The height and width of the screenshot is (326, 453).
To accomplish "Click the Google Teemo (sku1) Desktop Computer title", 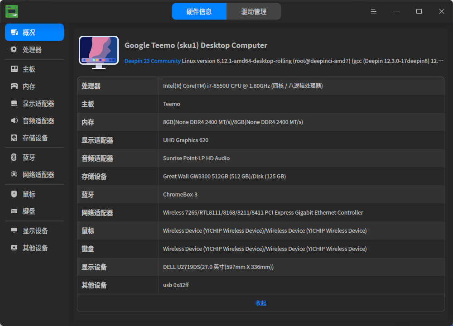I will pos(196,45).
